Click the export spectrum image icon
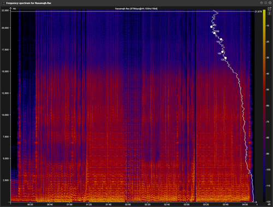 (269, 9)
